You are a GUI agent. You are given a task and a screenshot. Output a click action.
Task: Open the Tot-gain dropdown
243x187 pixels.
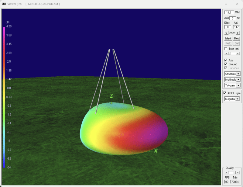[238, 85]
